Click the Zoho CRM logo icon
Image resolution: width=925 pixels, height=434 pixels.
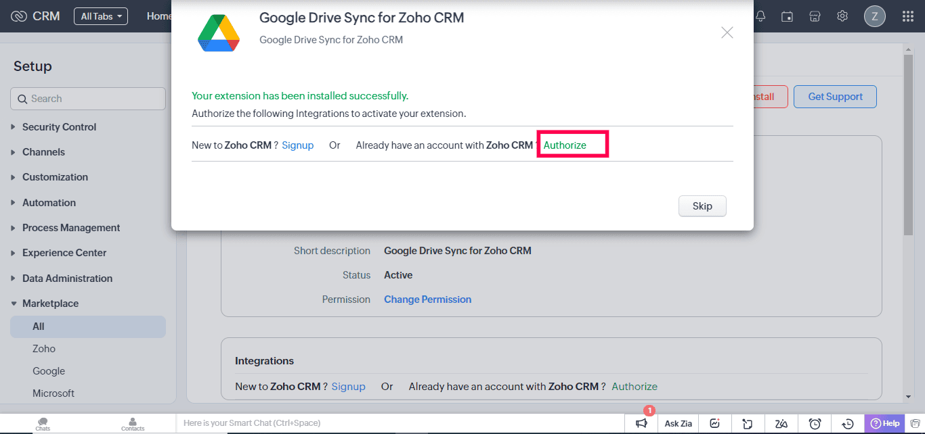pos(19,16)
